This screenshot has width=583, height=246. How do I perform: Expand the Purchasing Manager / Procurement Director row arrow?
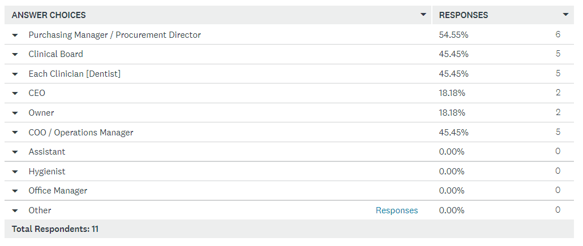(15, 35)
